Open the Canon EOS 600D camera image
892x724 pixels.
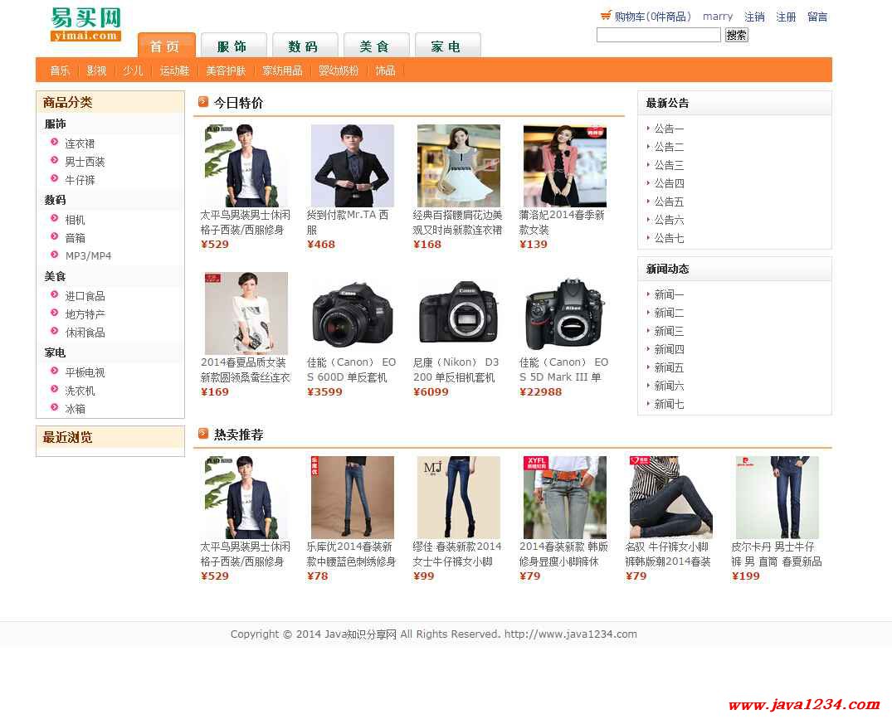(x=352, y=313)
